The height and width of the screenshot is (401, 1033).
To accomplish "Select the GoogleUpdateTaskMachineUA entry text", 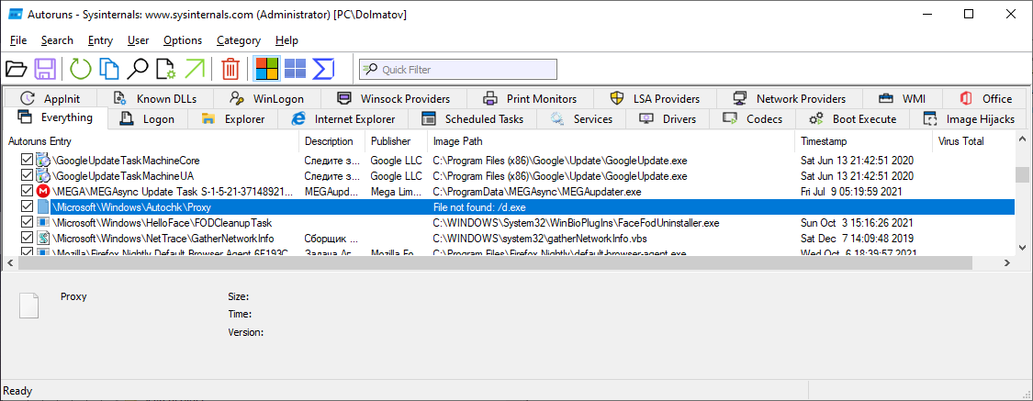I will [124, 176].
